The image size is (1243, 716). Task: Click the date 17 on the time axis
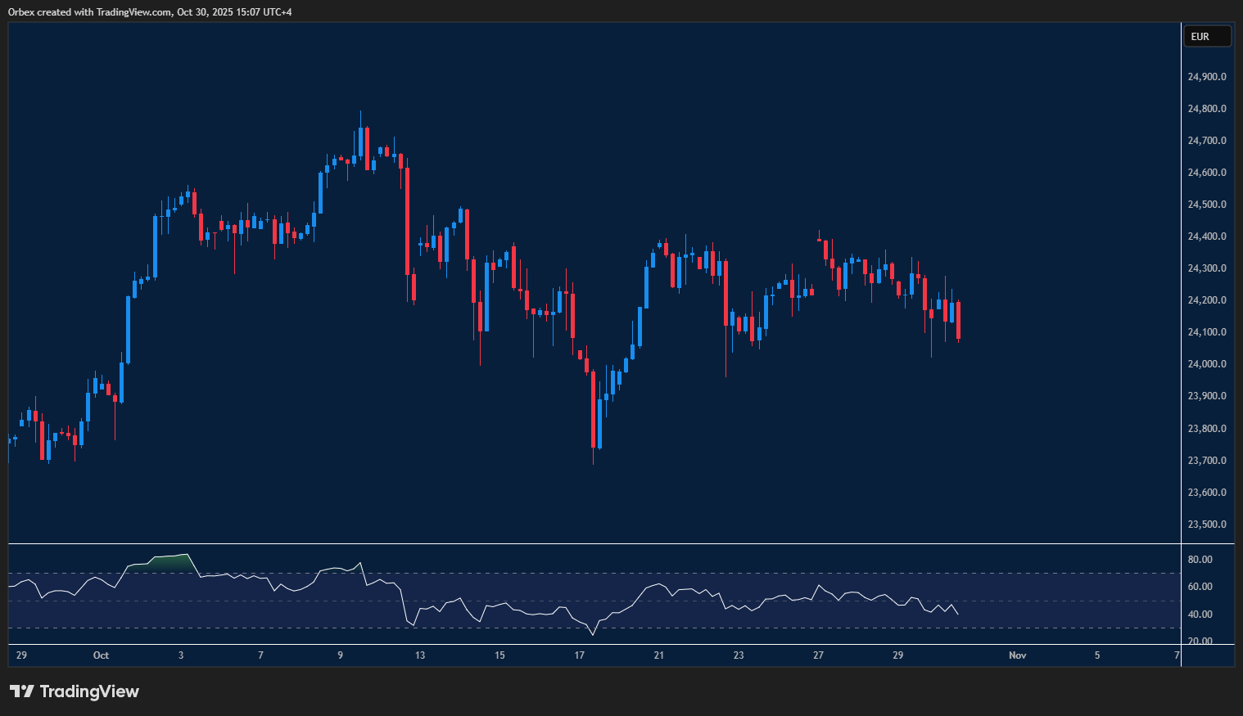point(580,655)
